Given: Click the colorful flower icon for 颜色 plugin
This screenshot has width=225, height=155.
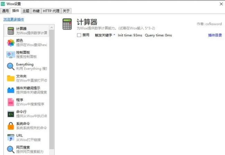Looking at the screenshot, I should pos(11,43).
